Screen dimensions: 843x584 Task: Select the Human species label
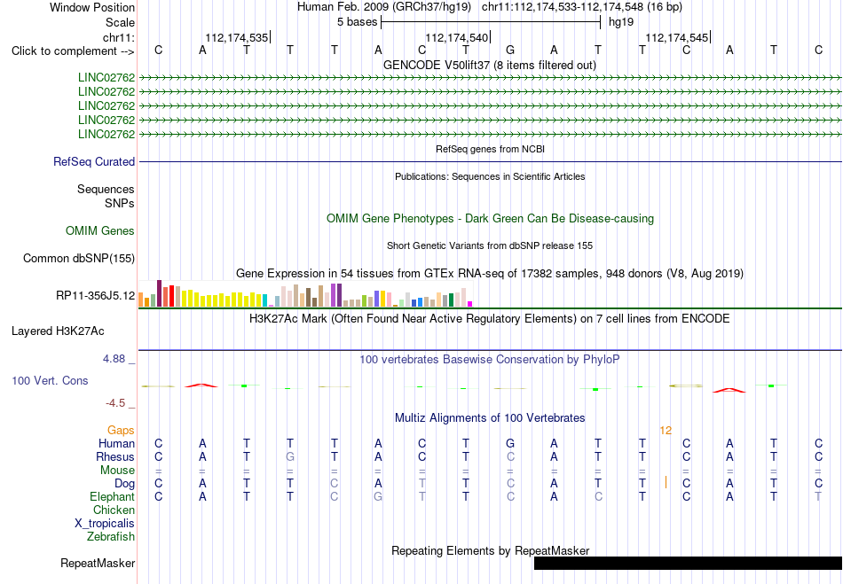[116, 443]
